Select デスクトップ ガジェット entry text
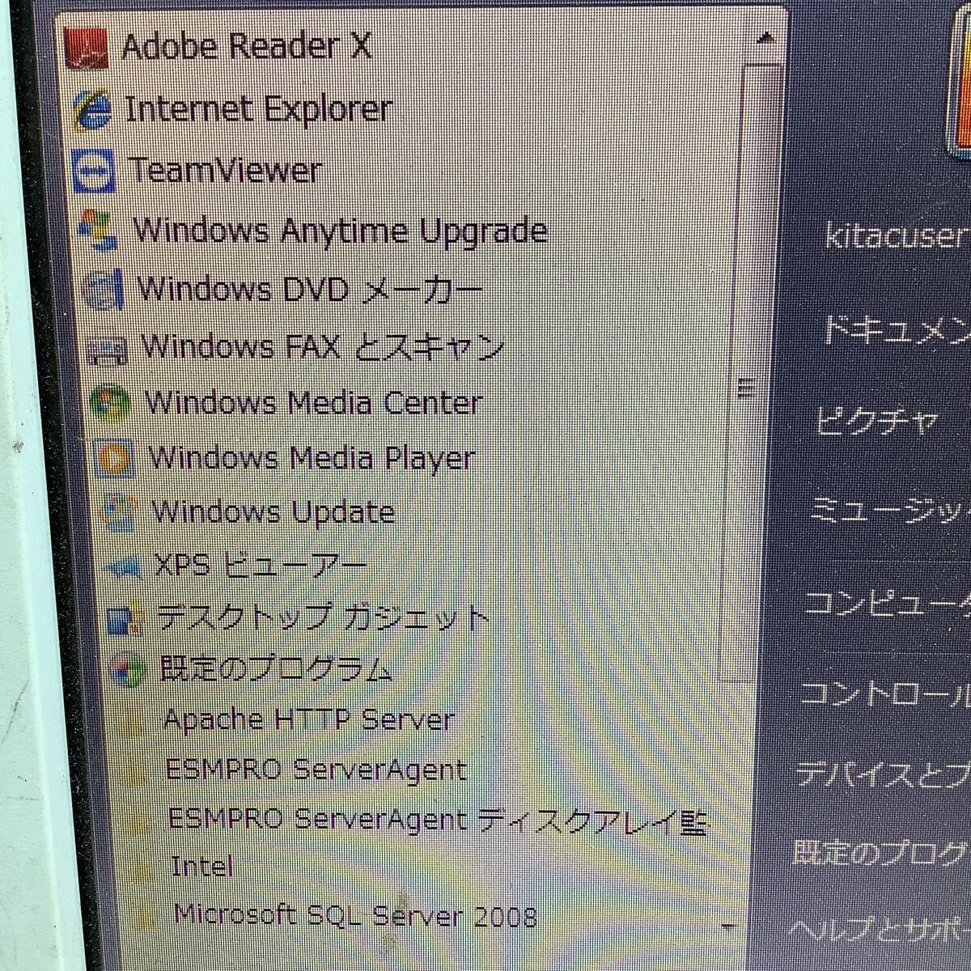This screenshot has height=971, width=971. [x=324, y=618]
